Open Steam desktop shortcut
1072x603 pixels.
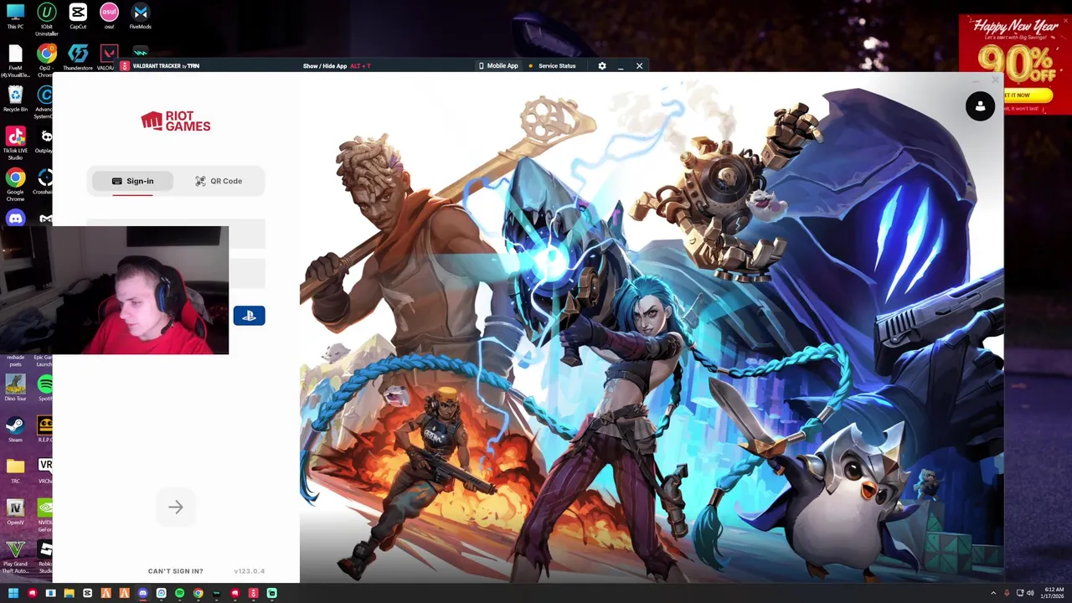15,429
